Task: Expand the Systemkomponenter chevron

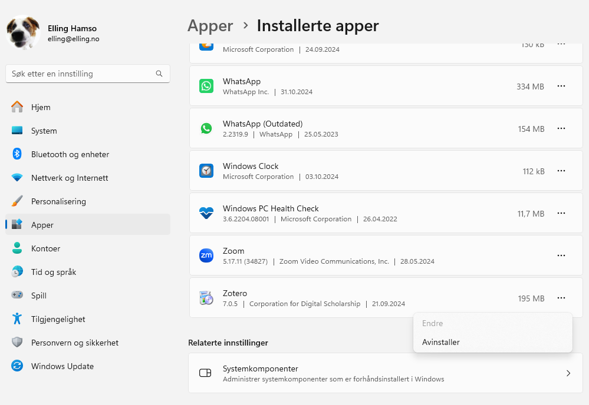Action: (568, 373)
